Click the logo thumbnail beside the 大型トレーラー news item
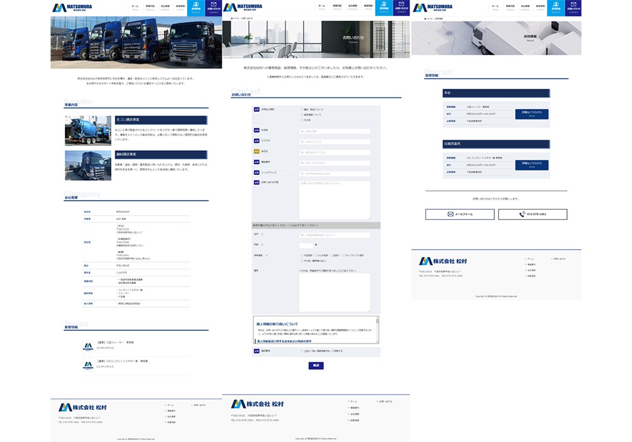Image resolution: width=632 pixels, height=442 pixels. pyautogui.click(x=88, y=347)
